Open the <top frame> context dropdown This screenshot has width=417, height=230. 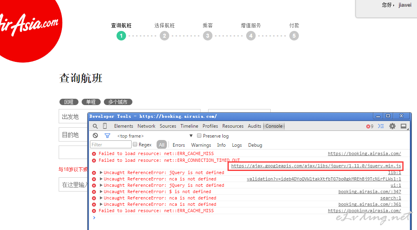click(155, 136)
